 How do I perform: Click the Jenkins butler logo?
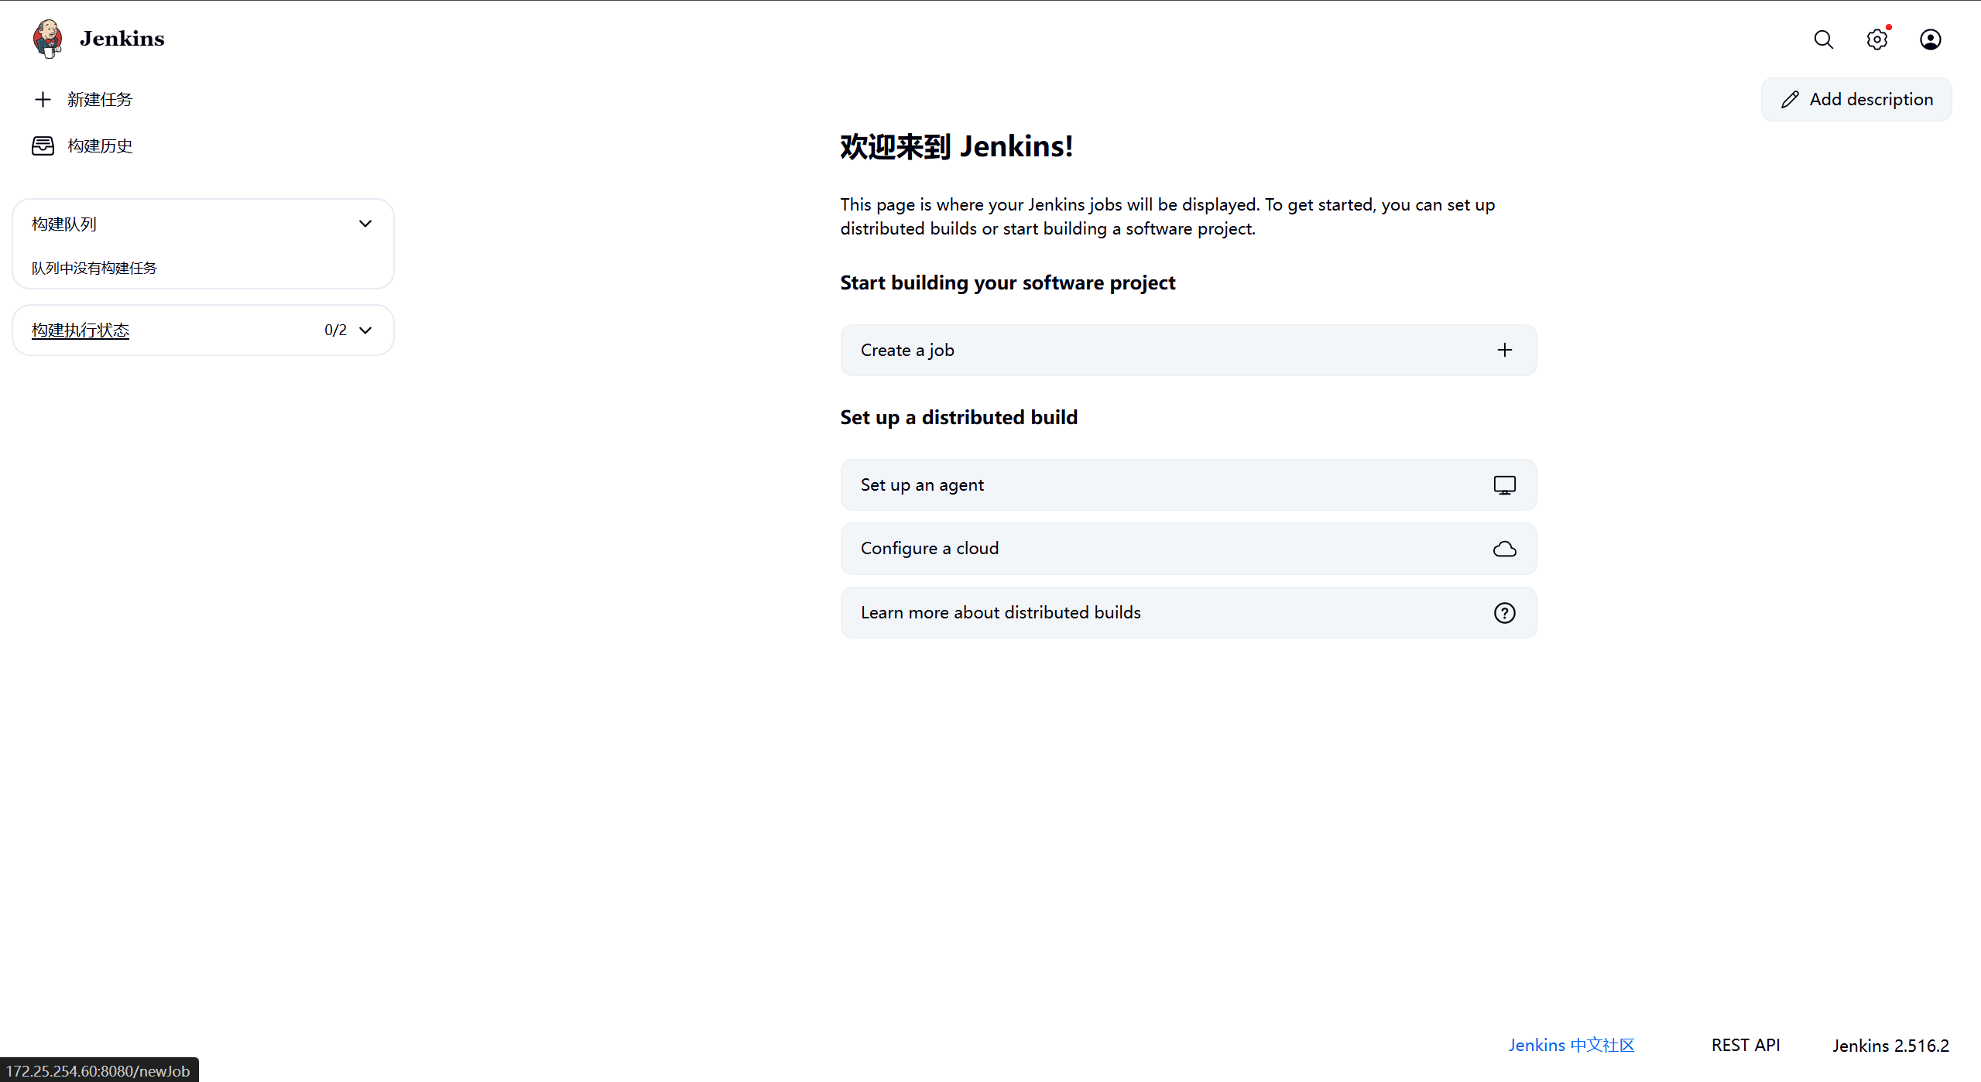tap(47, 39)
